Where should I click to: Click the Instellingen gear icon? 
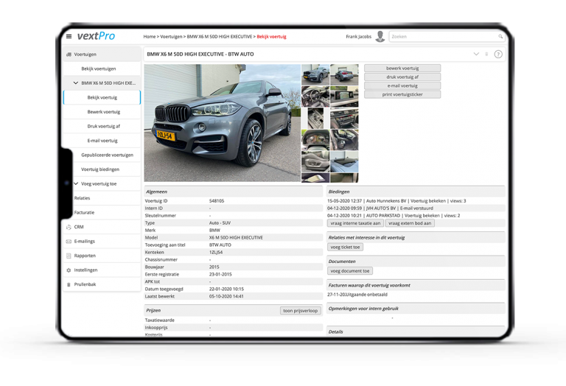[69, 270]
